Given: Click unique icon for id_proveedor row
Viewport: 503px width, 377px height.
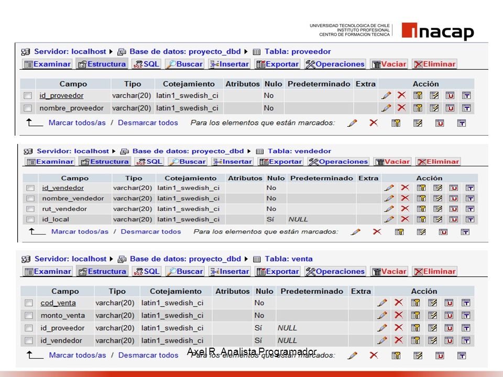Looking at the screenshot, I should point(450,95).
